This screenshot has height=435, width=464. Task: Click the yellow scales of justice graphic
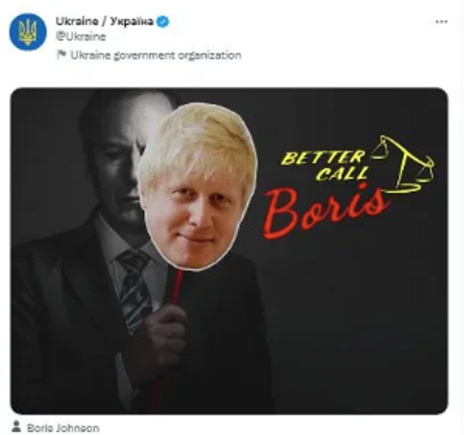pyautogui.click(x=403, y=164)
